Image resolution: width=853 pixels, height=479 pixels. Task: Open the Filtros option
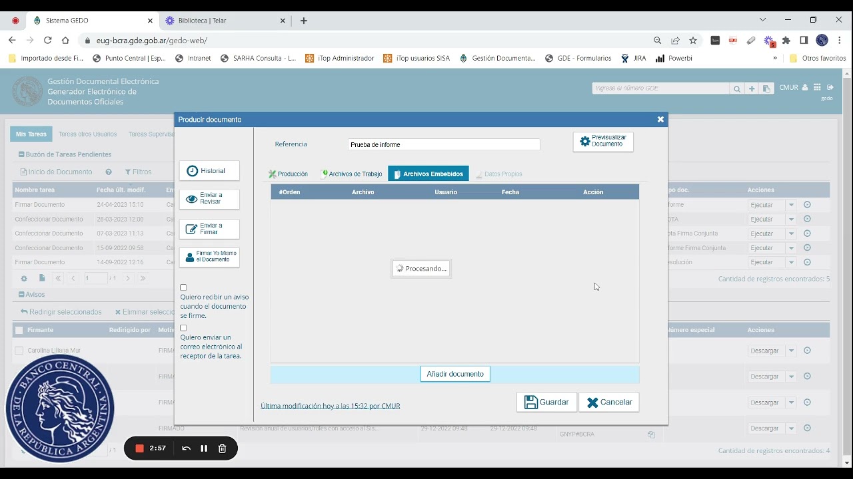pyautogui.click(x=138, y=172)
